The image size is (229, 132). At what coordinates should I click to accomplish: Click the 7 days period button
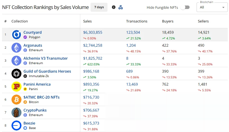click(x=99, y=7)
